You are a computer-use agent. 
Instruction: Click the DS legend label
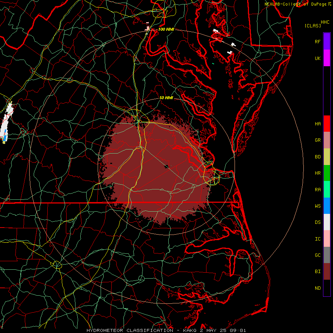[x=317, y=222]
